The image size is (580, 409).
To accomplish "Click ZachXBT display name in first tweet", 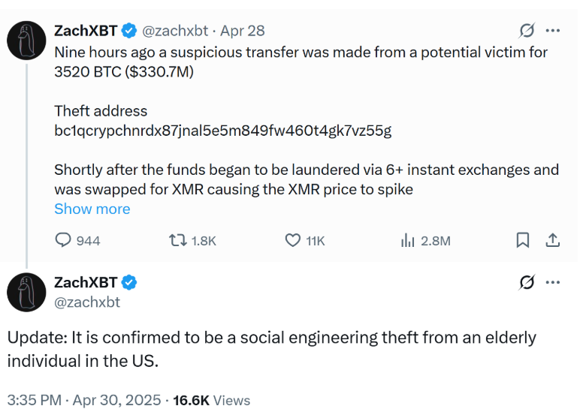I will tap(86, 31).
